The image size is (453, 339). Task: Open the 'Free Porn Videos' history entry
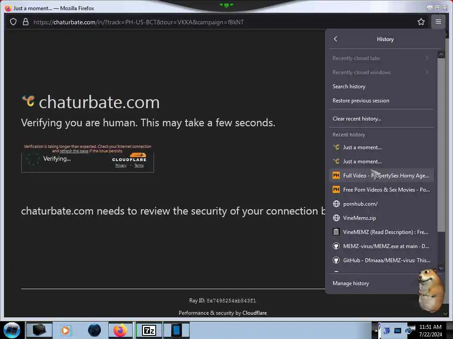(381, 190)
